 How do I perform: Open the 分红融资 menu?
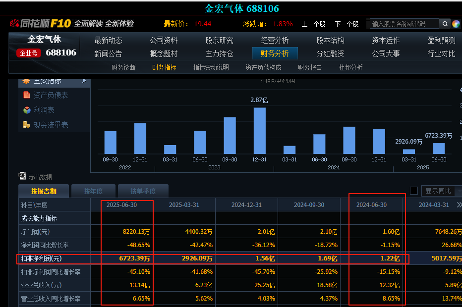(330, 53)
